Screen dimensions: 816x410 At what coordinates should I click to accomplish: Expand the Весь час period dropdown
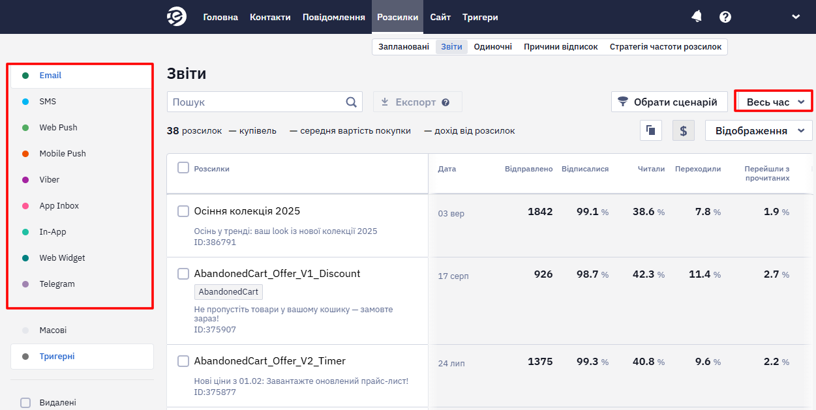(x=774, y=102)
